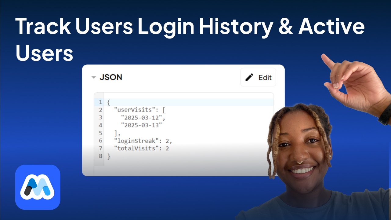Select the "2025-03-13" date string
Viewport: 391px width, 220px height.
click(x=141, y=125)
